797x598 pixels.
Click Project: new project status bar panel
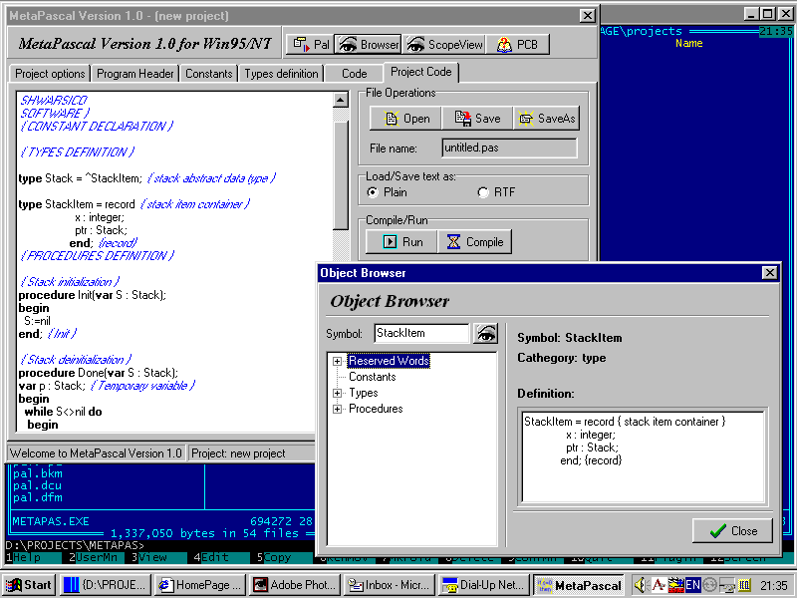(x=252, y=453)
